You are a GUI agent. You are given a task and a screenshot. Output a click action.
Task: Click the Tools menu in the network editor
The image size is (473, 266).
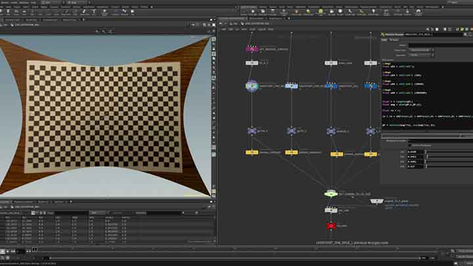click(252, 29)
